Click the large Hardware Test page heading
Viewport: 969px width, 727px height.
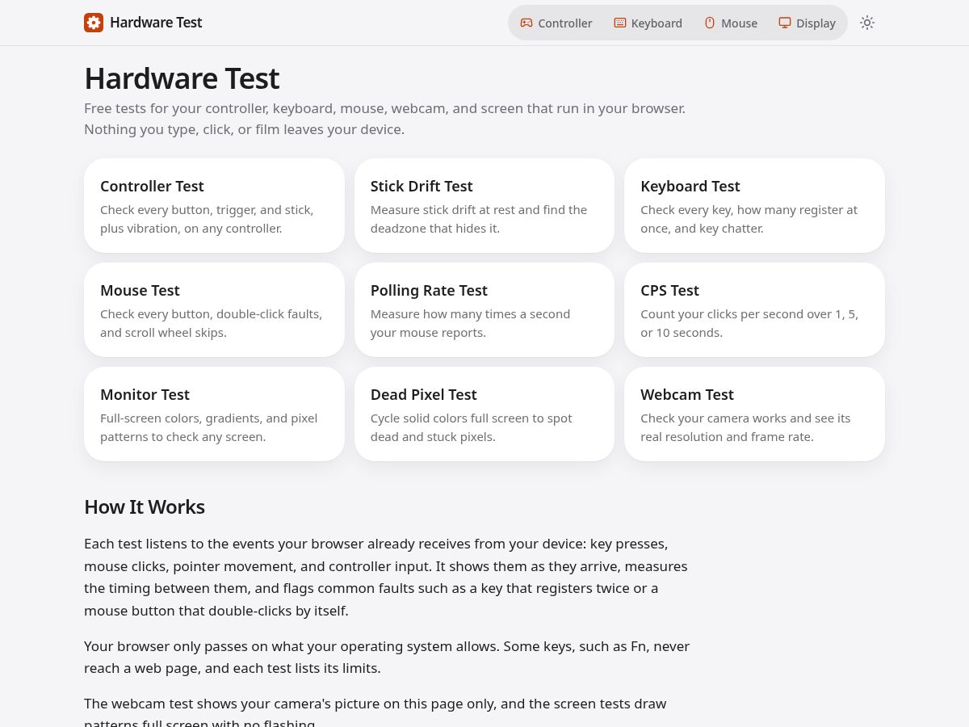click(182, 78)
